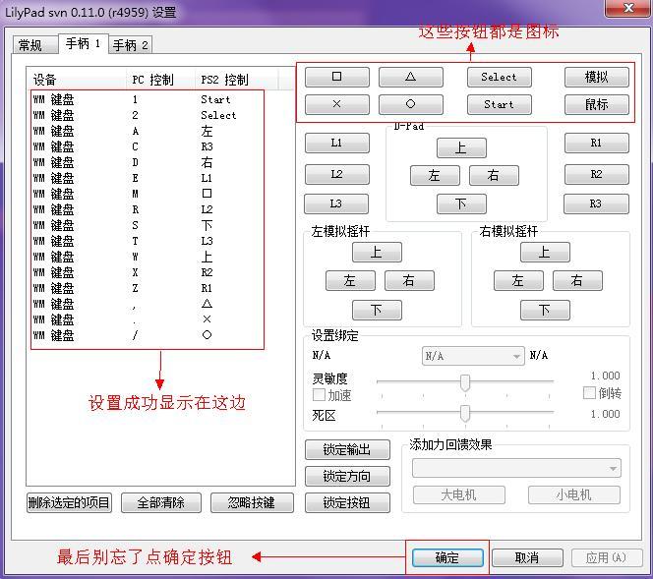Click the 死区 slider handle
The width and height of the screenshot is (653, 579).
pos(465,413)
